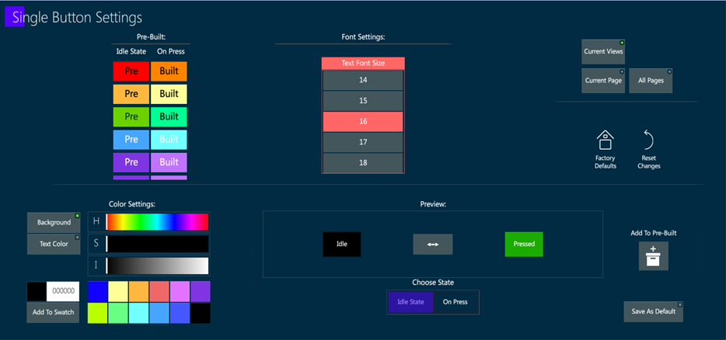Pick the red Pre idle-state preset
The width and height of the screenshot is (726, 340).
[x=131, y=71]
